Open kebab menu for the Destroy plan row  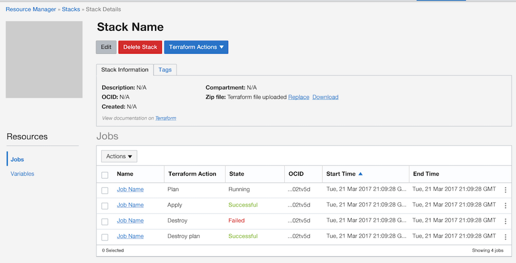(505, 237)
